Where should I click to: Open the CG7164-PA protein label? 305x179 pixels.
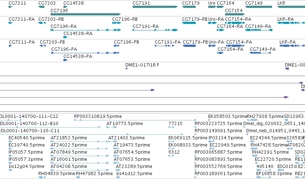coord(230,49)
